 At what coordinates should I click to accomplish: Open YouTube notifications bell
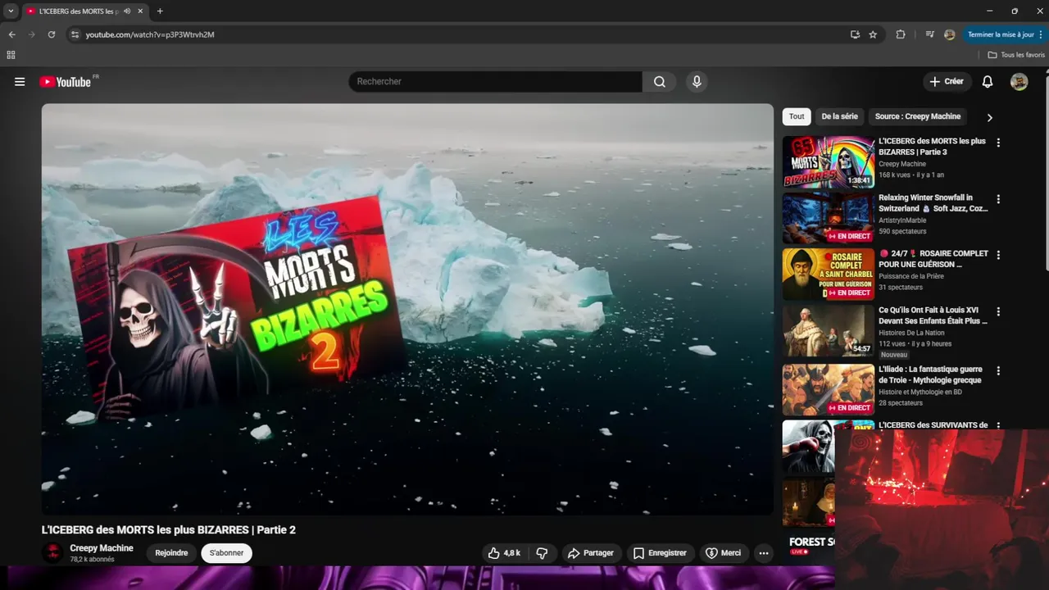[988, 82]
